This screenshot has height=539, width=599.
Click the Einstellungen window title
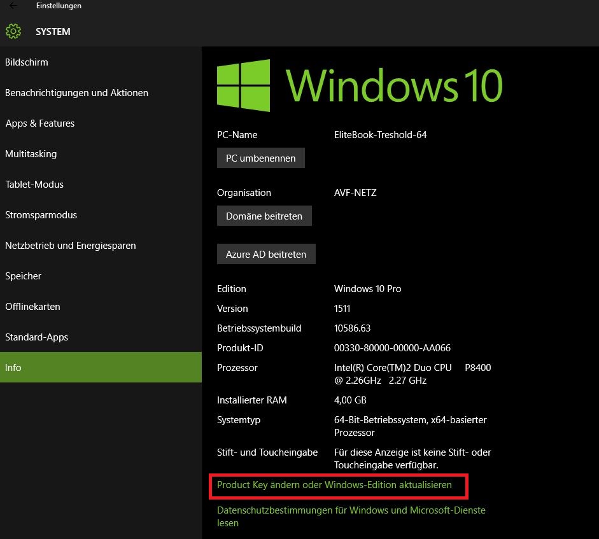[x=59, y=6]
